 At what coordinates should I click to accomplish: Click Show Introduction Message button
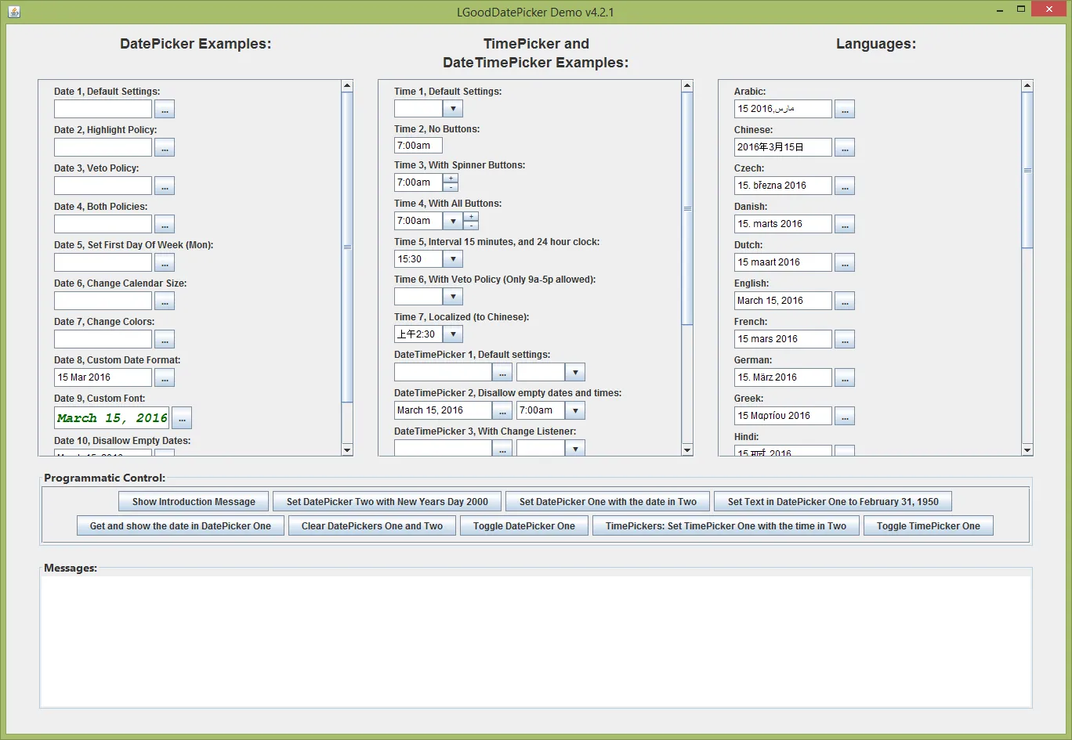[194, 502]
